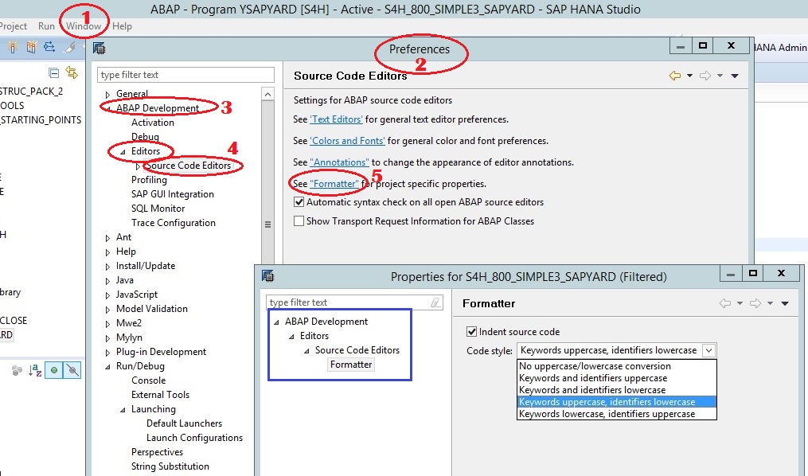Click the Properties dialog title-bar chip icon
Image resolution: width=808 pixels, height=476 pixels.
[268, 276]
